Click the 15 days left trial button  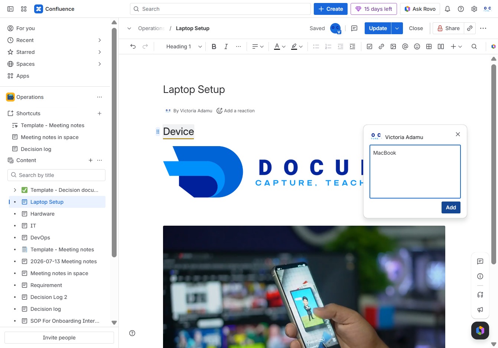click(374, 9)
